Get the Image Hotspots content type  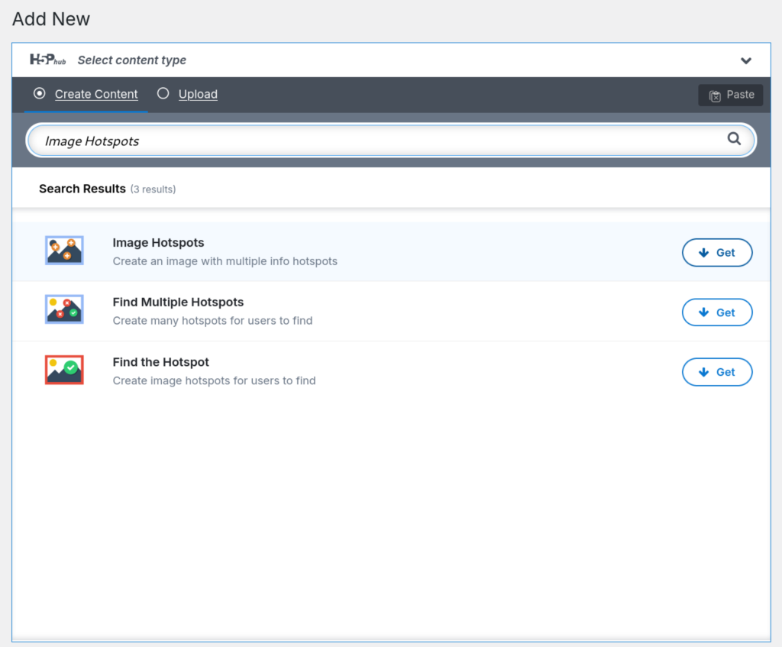pyautogui.click(x=716, y=253)
